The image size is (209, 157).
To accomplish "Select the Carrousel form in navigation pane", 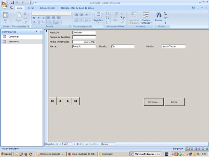I will (14, 36).
